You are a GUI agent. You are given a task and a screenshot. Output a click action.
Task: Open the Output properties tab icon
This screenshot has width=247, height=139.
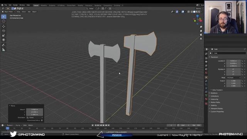pyautogui.click(x=206, y=62)
